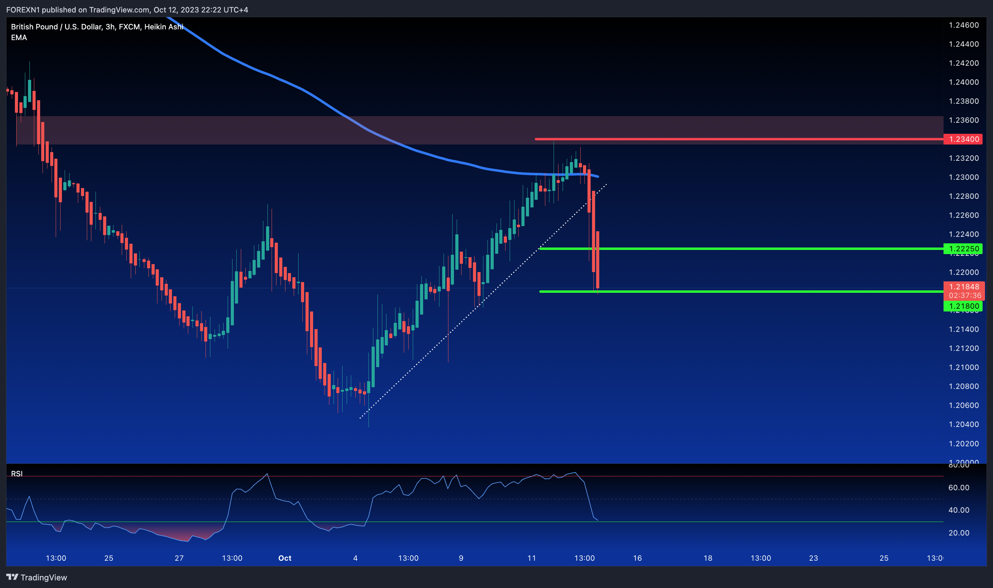Click the 1.23000 price axis label
This screenshot has width=993, height=588.
tap(964, 177)
